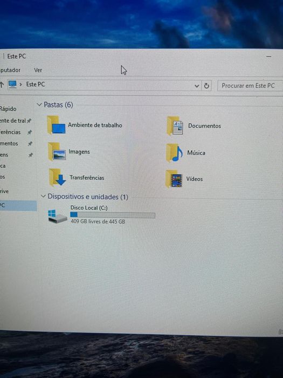
Task: Select Vídeos in the sidebar
Action: [x=2, y=177]
